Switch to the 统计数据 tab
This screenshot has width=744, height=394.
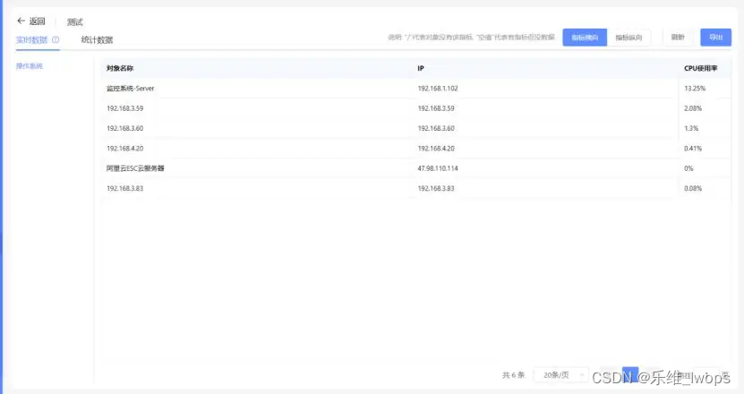[x=97, y=40]
